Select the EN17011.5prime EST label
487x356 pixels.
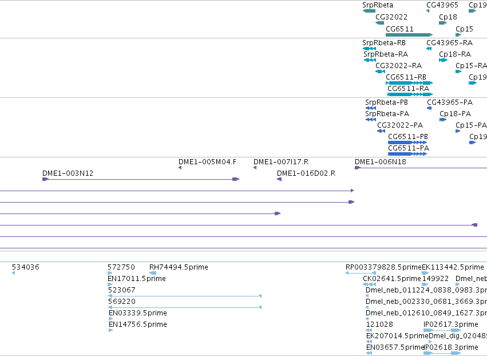tap(137, 279)
